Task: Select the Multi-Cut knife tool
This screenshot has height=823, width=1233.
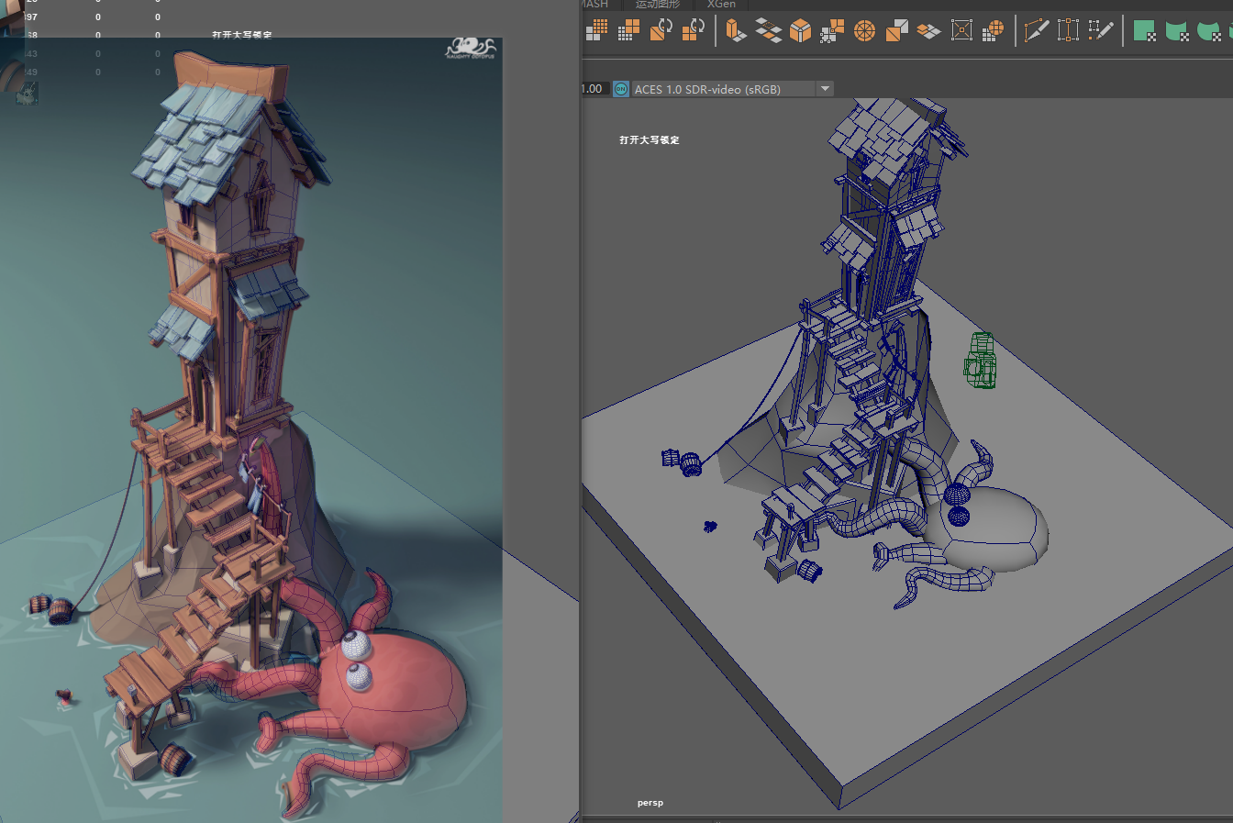Action: point(1037,30)
